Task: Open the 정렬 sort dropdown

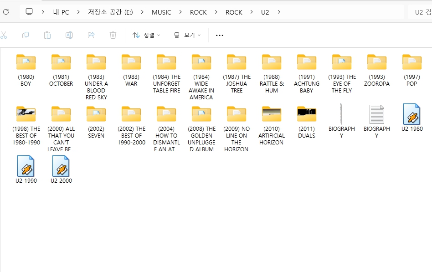Action: (x=146, y=35)
